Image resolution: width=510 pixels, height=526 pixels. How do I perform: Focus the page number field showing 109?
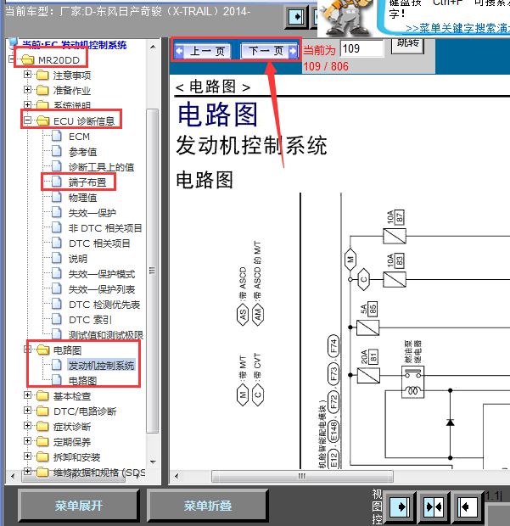coord(361,48)
